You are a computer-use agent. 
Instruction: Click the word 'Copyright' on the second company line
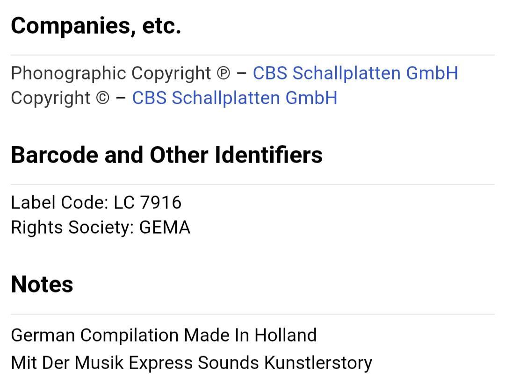click(50, 98)
